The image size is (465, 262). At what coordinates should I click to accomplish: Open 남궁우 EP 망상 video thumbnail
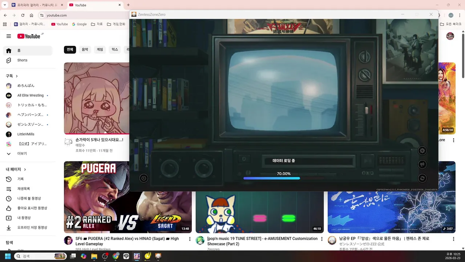pos(392,212)
